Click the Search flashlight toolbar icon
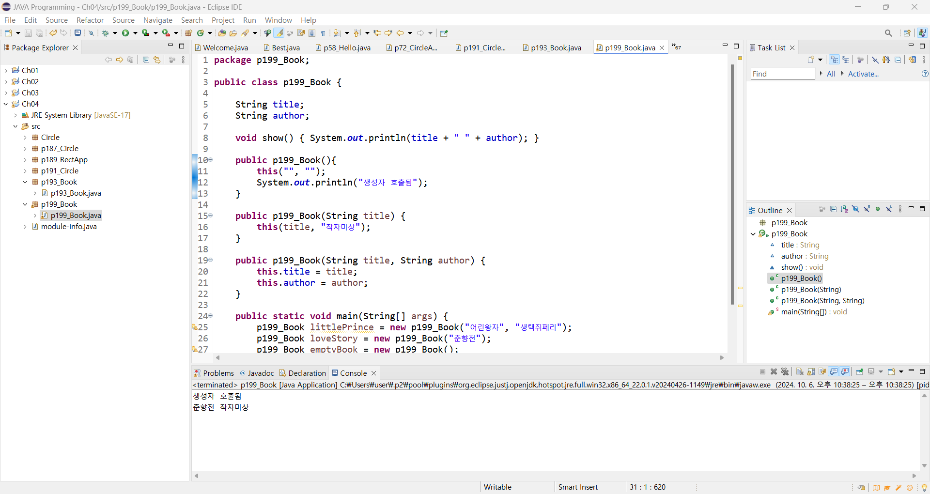The height and width of the screenshot is (494, 930). coord(245,33)
